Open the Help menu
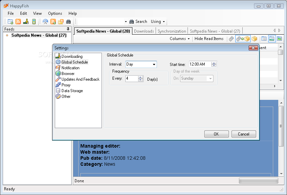 pos(73,13)
